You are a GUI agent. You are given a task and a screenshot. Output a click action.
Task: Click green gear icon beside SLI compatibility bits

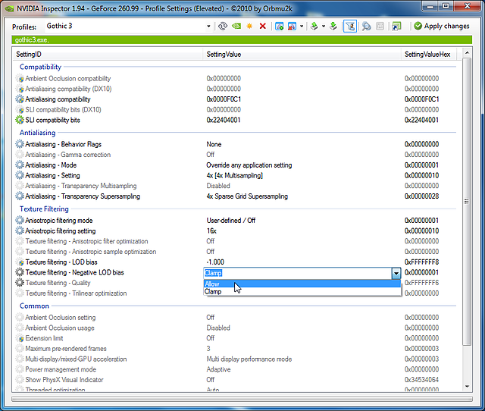(20, 120)
